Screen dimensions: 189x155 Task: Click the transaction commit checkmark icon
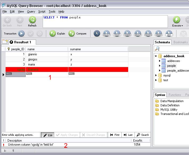30,33
